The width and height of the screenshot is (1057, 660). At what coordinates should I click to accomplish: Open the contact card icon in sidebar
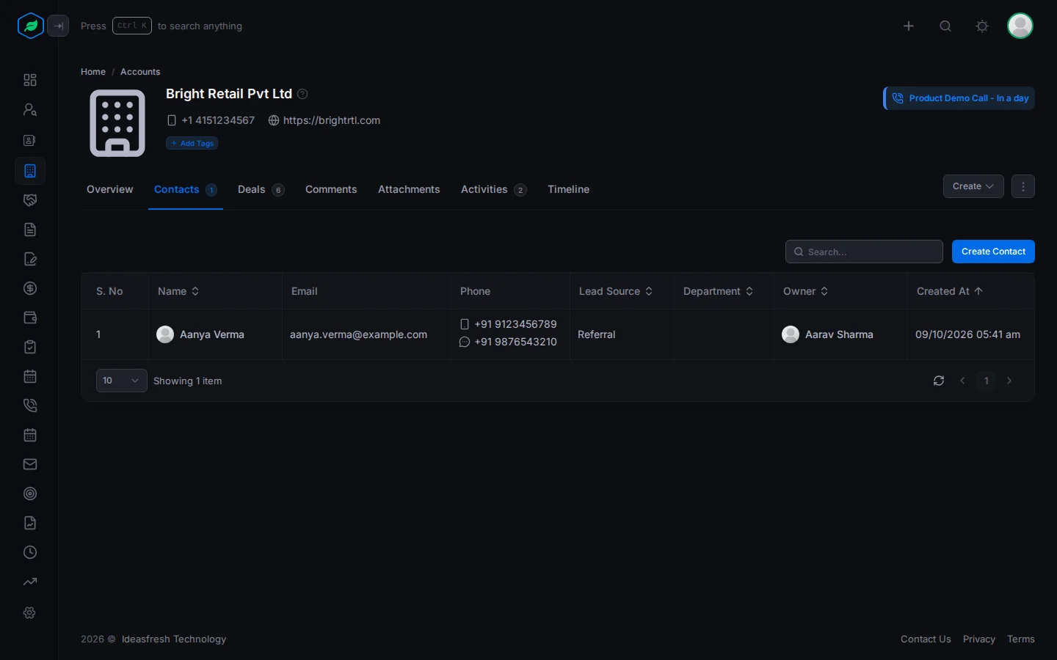[x=30, y=140]
